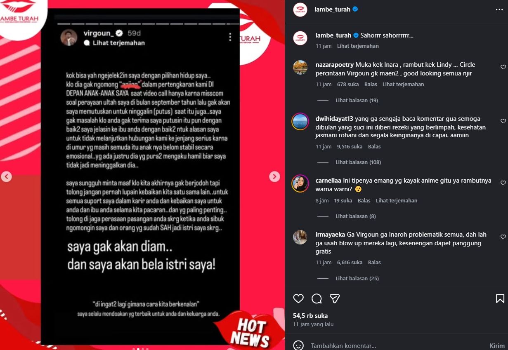Like nazarapoetry's comment
The width and height of the screenshot is (508, 350).
point(503,67)
